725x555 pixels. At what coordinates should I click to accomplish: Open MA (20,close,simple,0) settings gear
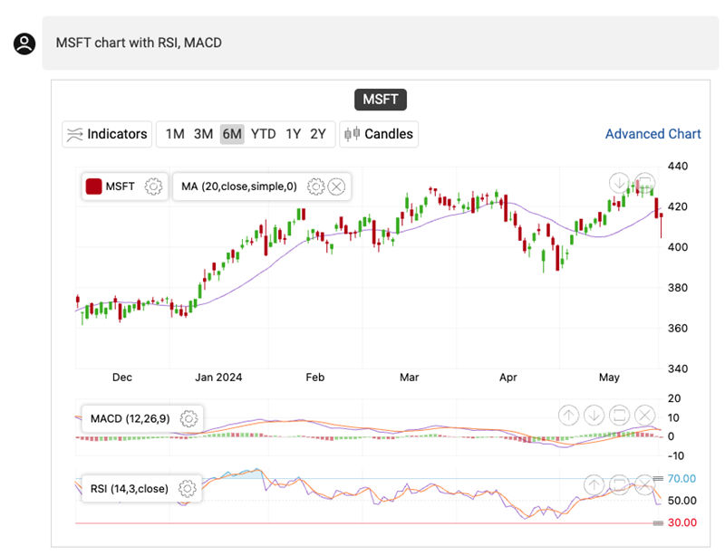(315, 187)
